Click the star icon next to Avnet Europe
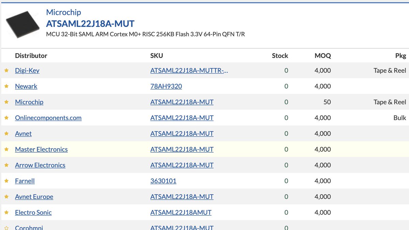This screenshot has width=409, height=230. 6,197
